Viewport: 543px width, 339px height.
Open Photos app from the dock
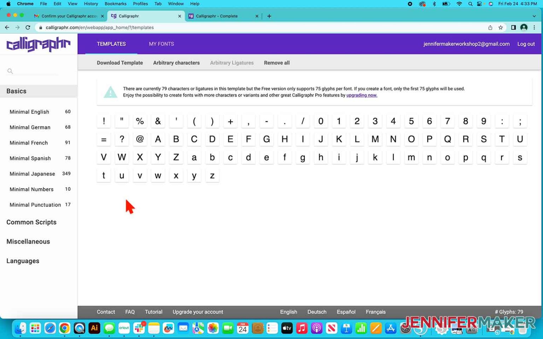[x=213, y=328]
